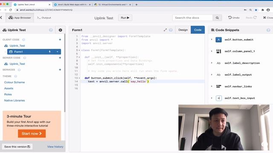Switch to the Virtual Environments browser tab
The height and width of the screenshot is (153, 273).
112,5
